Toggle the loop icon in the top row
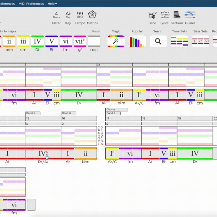 (x=99, y=65)
